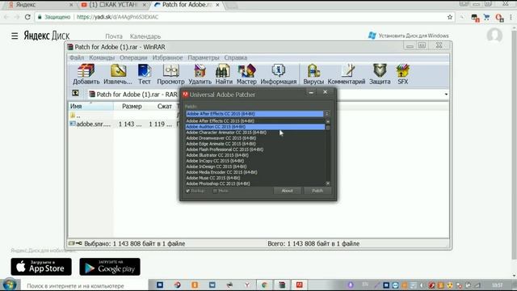The height and width of the screenshot is (291, 517).
Task: Open the Patch product dropdown showing After Effects
Action: pyautogui.click(x=258, y=114)
